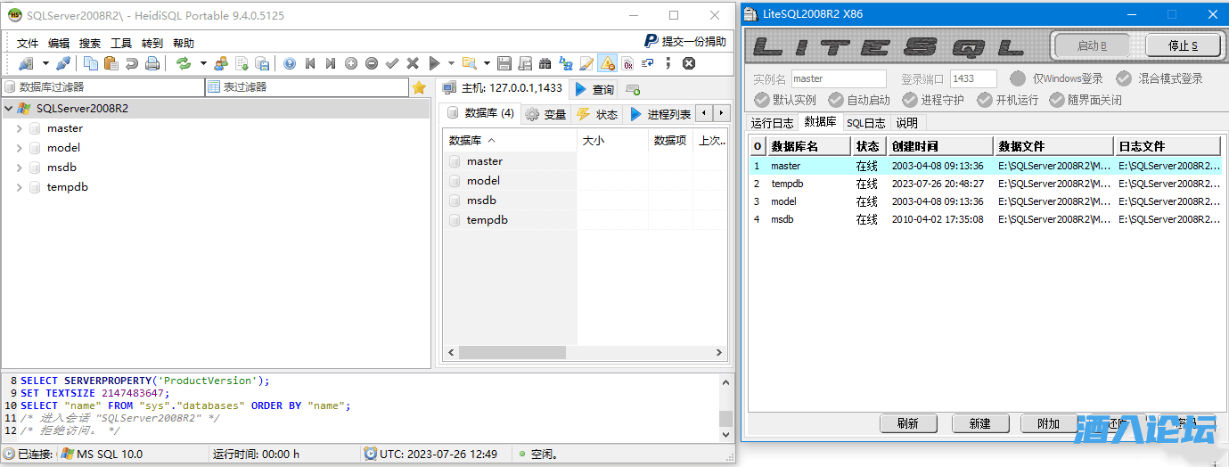1229x467 pixels.
Task: Click the 停止 S button
Action: [x=1183, y=45]
